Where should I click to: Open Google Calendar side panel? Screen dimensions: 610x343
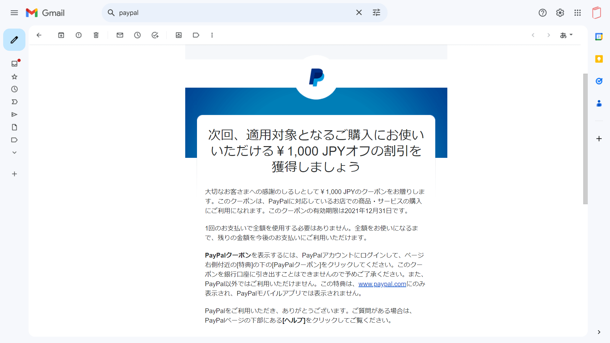[x=599, y=37]
